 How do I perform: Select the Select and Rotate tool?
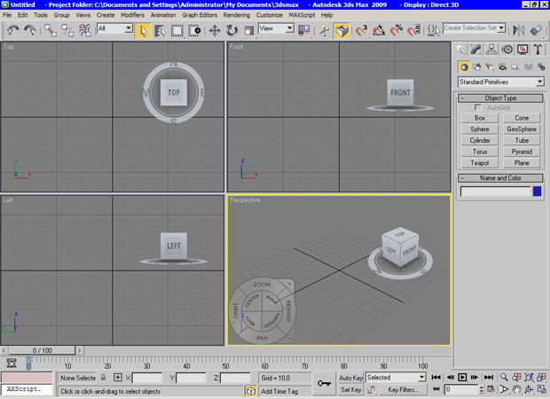232,30
